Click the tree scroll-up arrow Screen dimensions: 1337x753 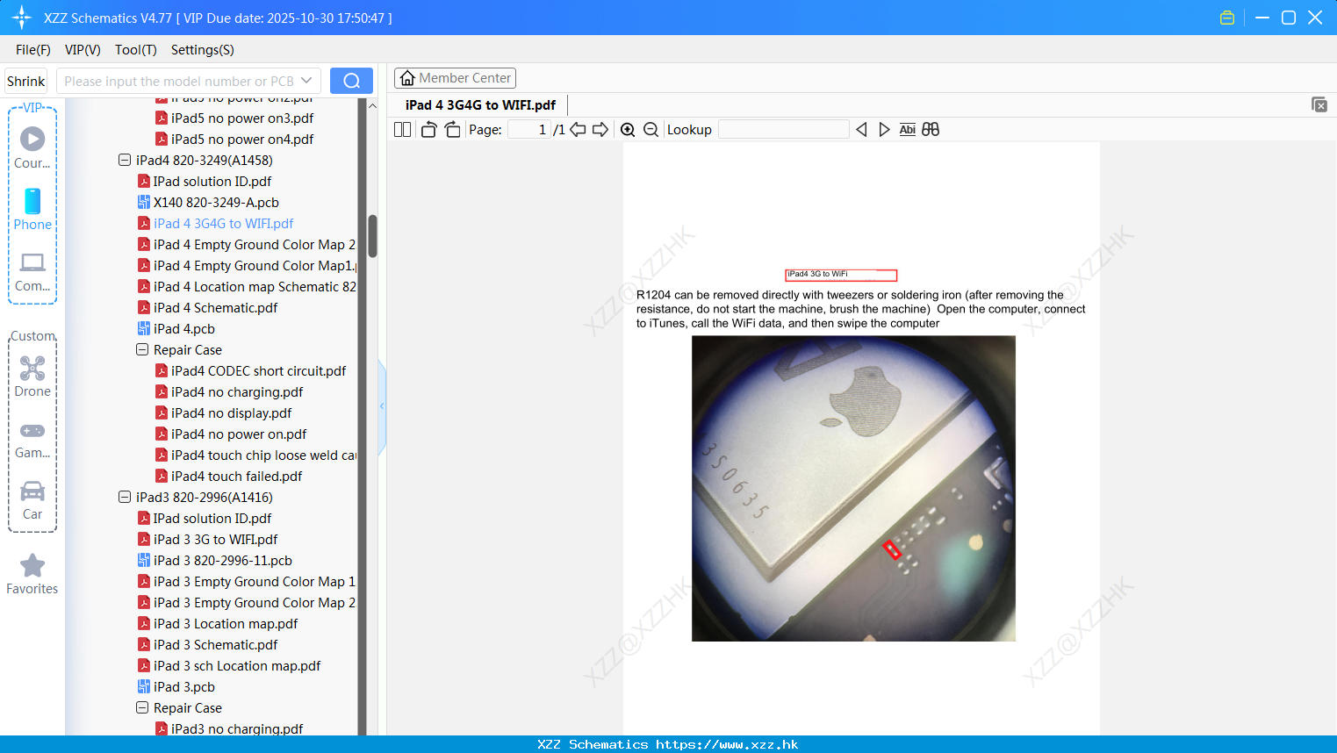tap(372, 105)
